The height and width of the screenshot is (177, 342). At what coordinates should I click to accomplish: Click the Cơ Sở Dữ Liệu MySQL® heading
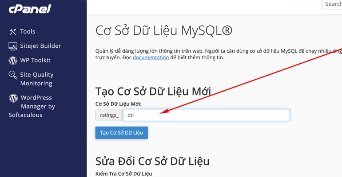(164, 31)
